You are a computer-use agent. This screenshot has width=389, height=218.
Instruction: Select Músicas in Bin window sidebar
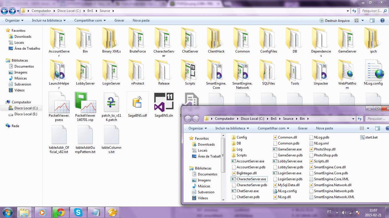[x=201, y=186]
